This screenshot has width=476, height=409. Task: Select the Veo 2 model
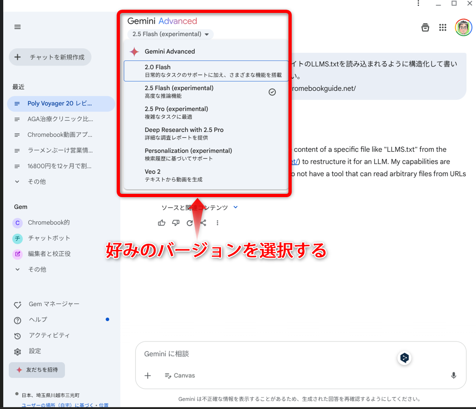click(206, 176)
